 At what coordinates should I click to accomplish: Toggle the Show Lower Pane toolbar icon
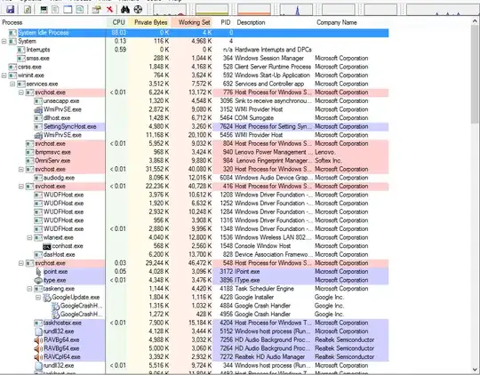tap(68, 10)
